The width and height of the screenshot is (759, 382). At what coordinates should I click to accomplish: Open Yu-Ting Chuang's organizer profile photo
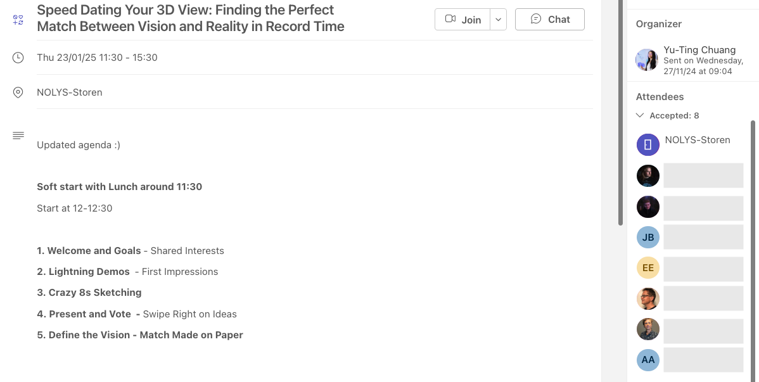coord(646,60)
